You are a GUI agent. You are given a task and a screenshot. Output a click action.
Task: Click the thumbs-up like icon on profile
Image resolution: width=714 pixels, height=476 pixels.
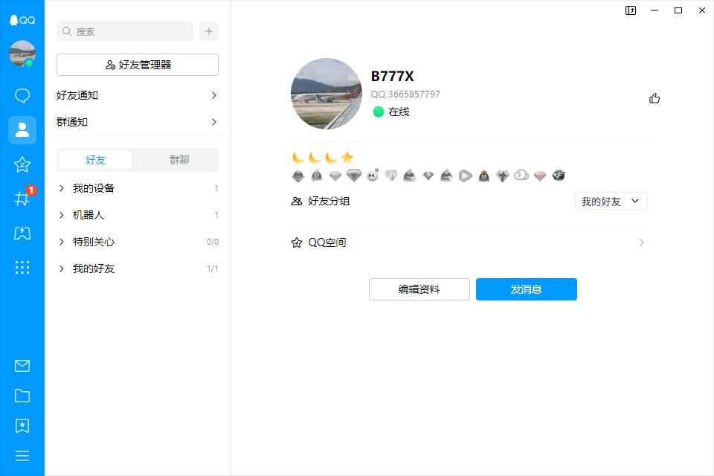pos(654,98)
